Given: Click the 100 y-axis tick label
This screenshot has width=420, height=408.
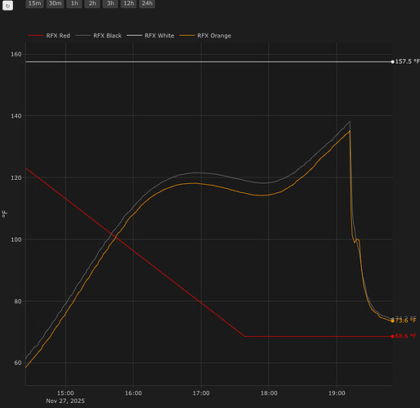Looking at the screenshot, I should click(x=16, y=240).
